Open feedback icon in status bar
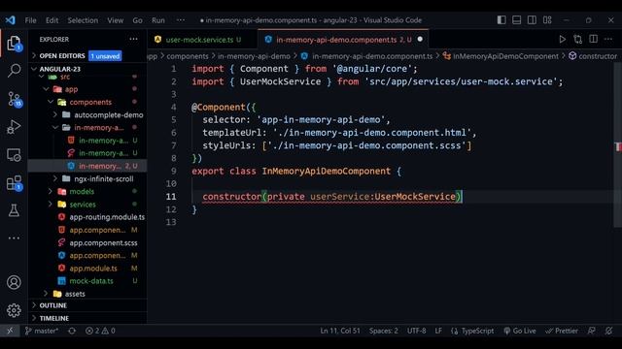The height and width of the screenshot is (349, 622). point(592,331)
